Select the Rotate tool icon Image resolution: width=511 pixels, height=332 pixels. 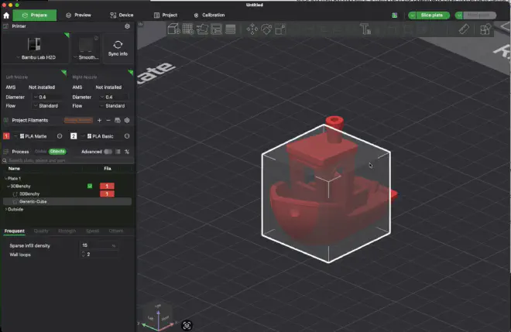(266, 29)
